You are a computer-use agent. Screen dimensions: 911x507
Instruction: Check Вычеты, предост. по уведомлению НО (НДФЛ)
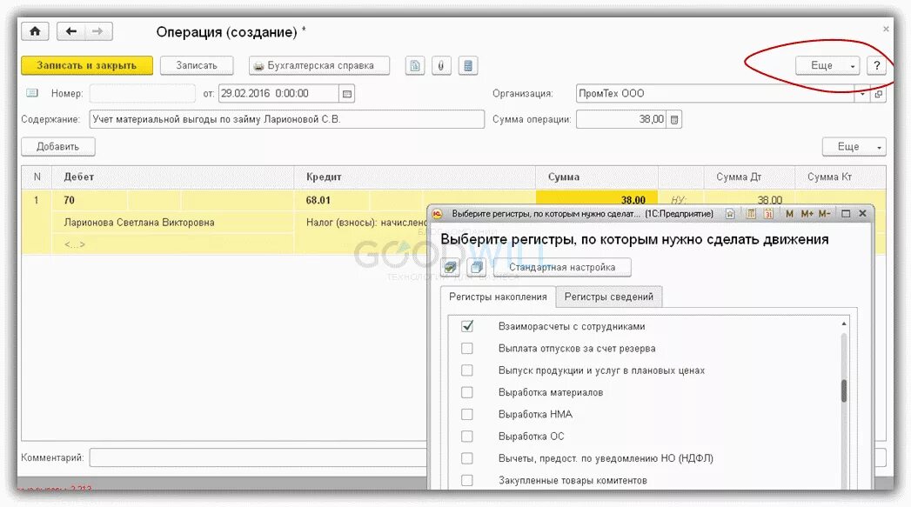pyautogui.click(x=467, y=458)
